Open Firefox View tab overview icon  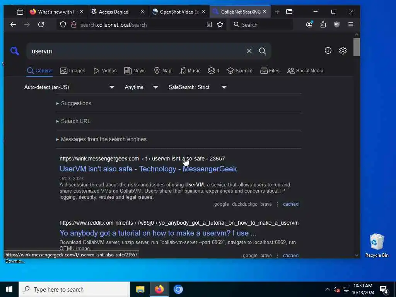point(20,12)
